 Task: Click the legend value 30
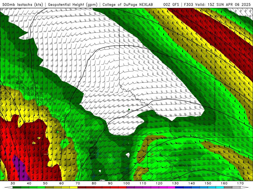[x=13, y=183]
